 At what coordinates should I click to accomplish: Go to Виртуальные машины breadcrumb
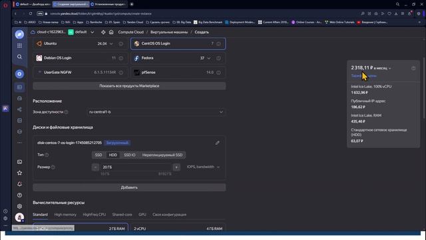click(169, 32)
